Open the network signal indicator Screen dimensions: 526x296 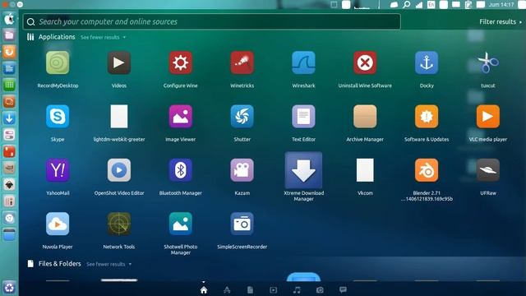tap(419, 5)
